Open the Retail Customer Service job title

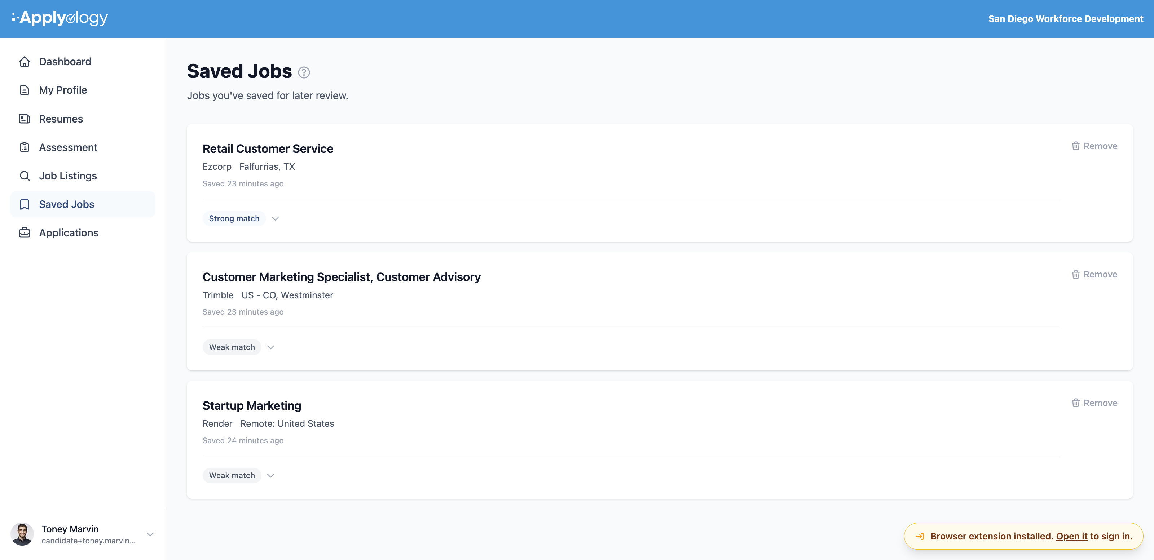point(268,148)
